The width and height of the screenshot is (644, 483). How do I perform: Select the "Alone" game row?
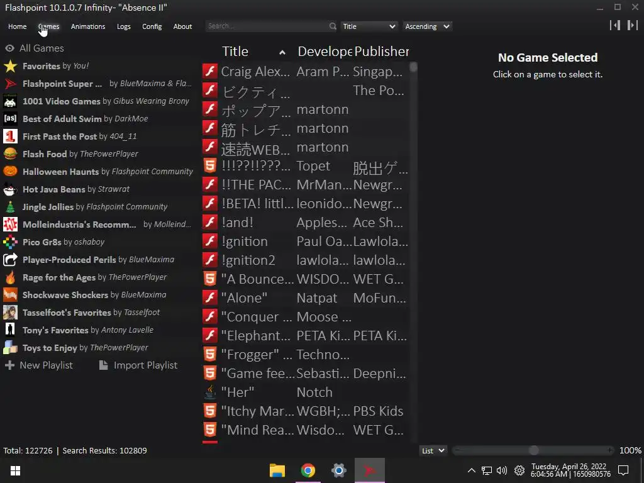point(306,297)
